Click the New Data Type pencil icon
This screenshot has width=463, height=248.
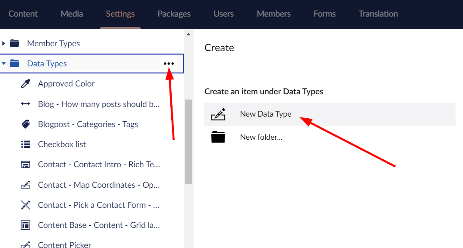click(218, 114)
